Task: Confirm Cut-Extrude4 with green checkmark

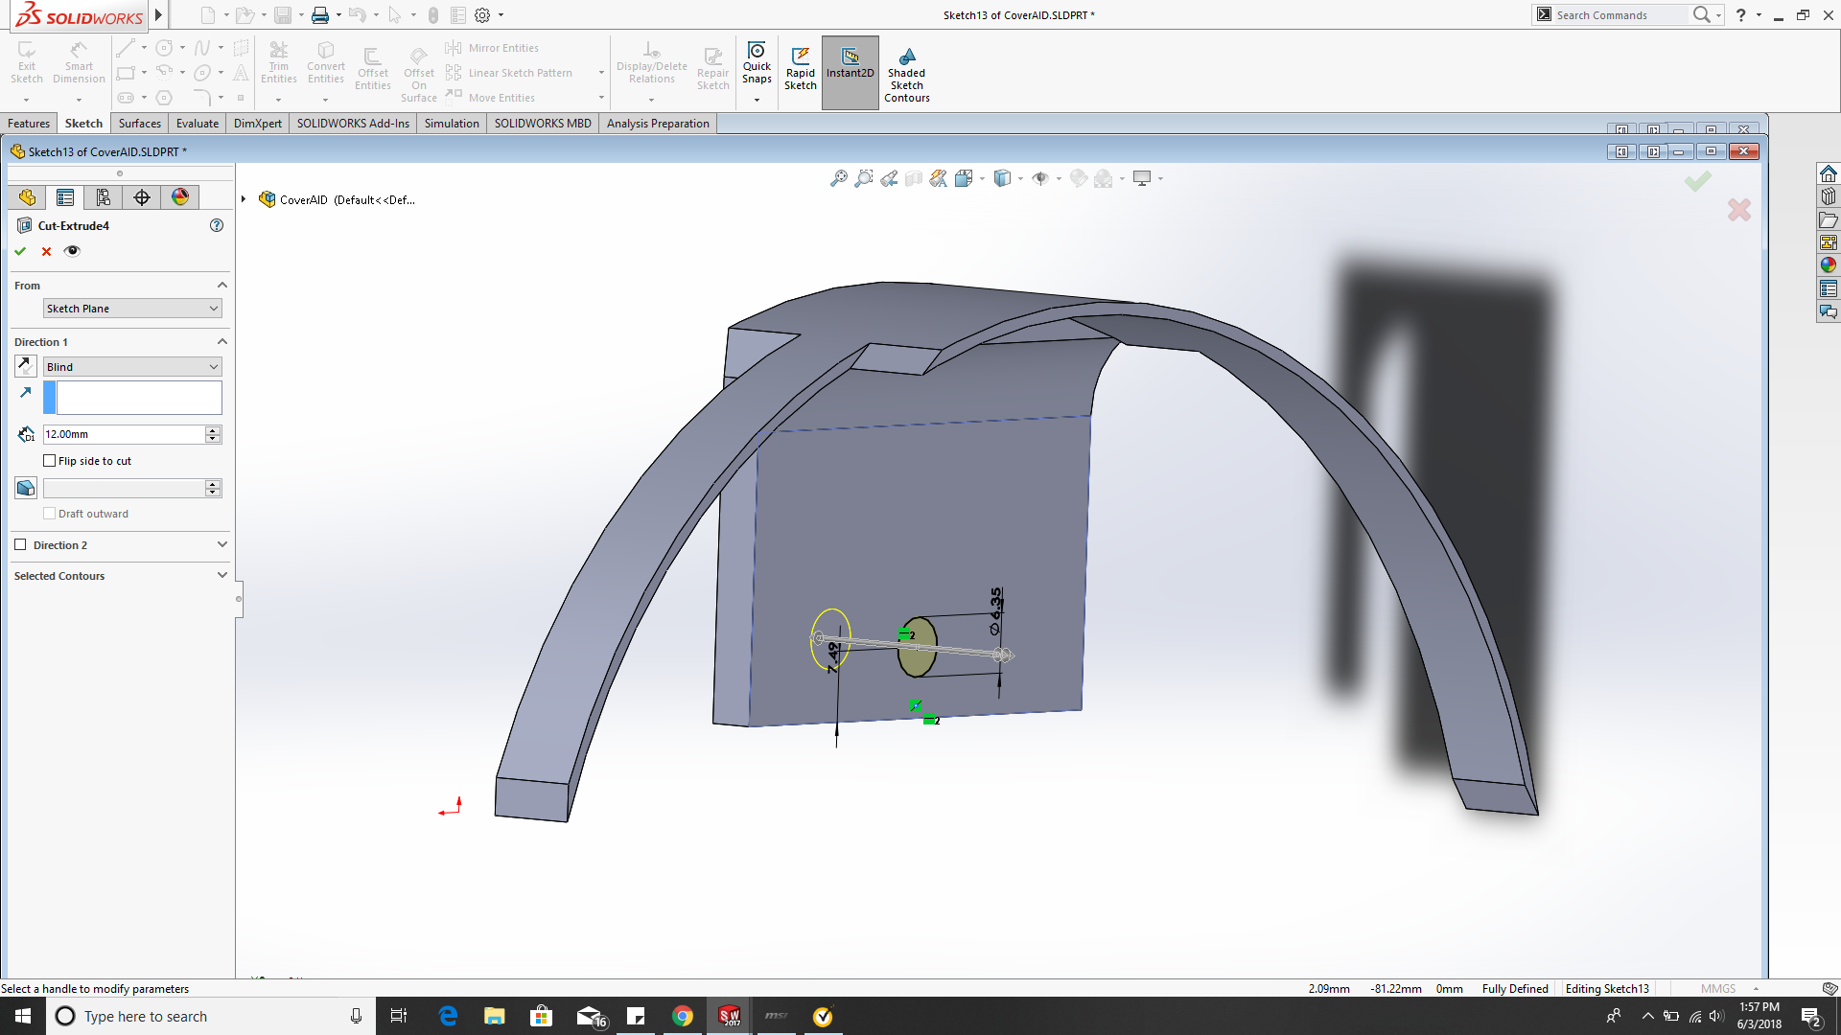Action: click(20, 251)
